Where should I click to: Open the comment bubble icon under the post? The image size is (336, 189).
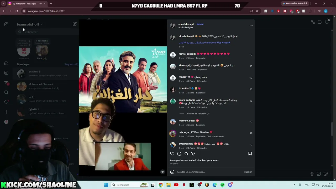(179, 154)
